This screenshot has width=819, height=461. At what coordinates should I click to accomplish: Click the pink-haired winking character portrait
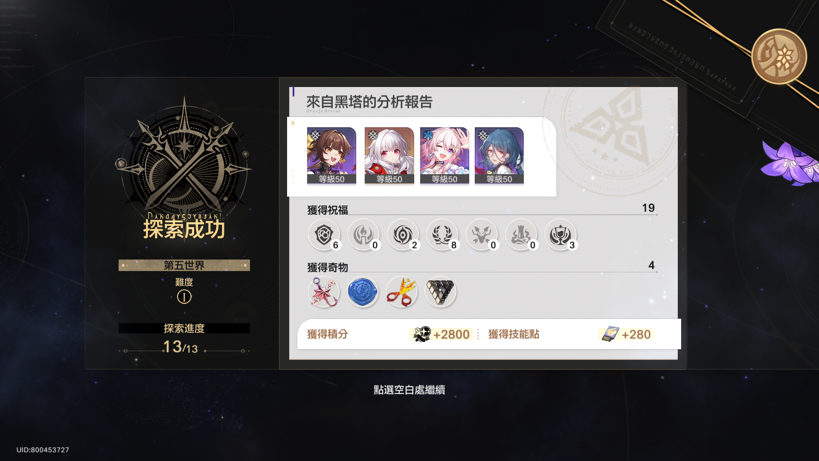tap(444, 156)
